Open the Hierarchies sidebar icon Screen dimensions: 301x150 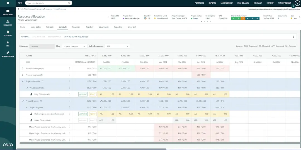point(8,21)
